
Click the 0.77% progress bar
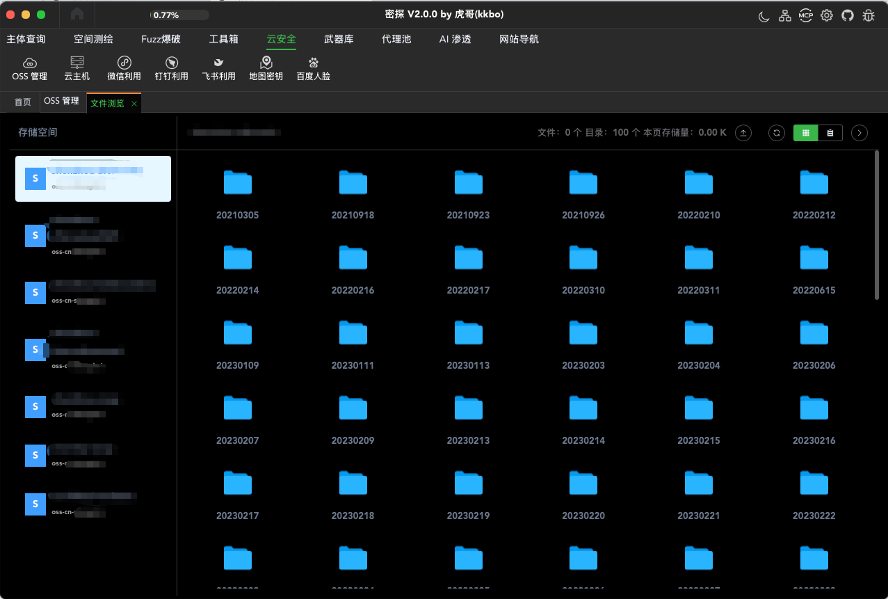coord(179,15)
